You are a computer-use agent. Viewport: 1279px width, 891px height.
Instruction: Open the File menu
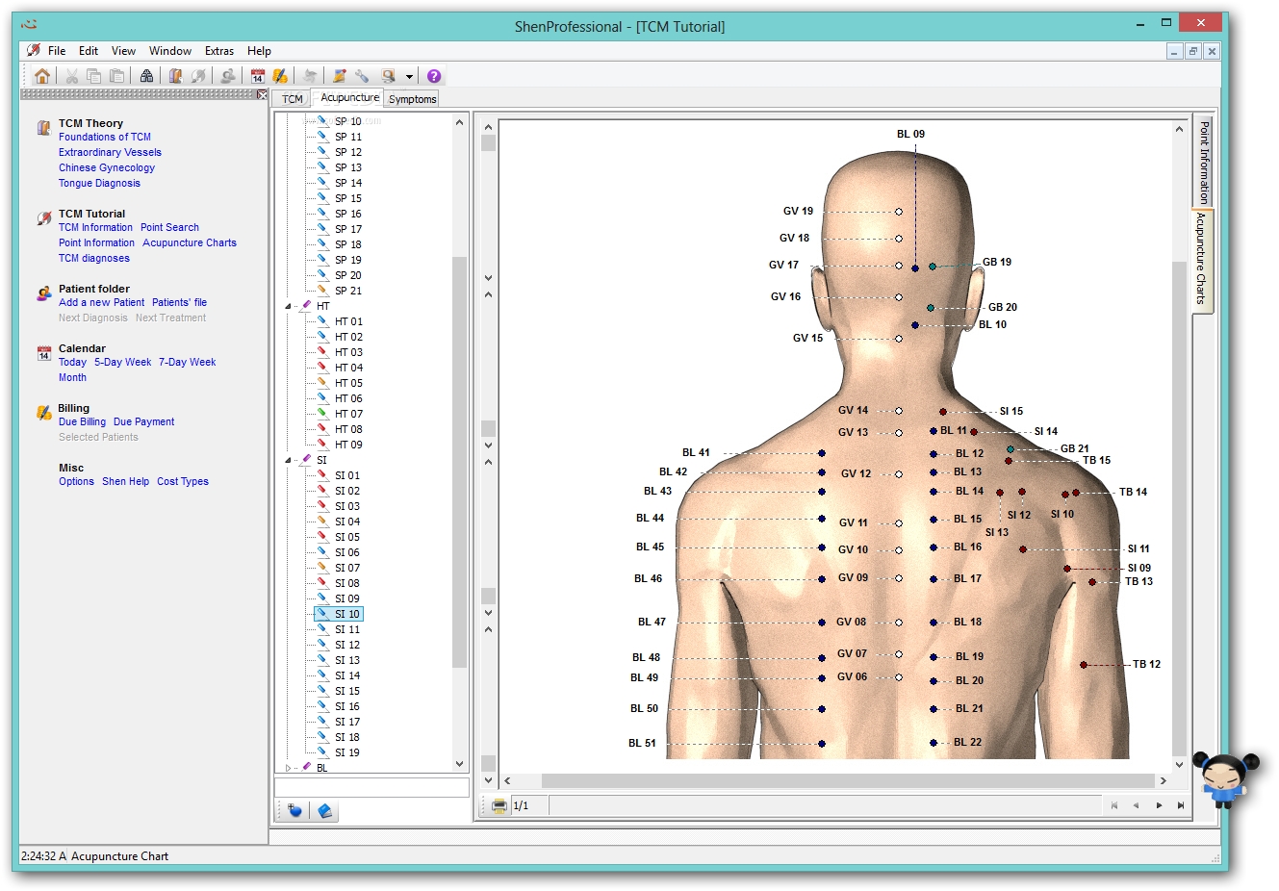tap(57, 51)
